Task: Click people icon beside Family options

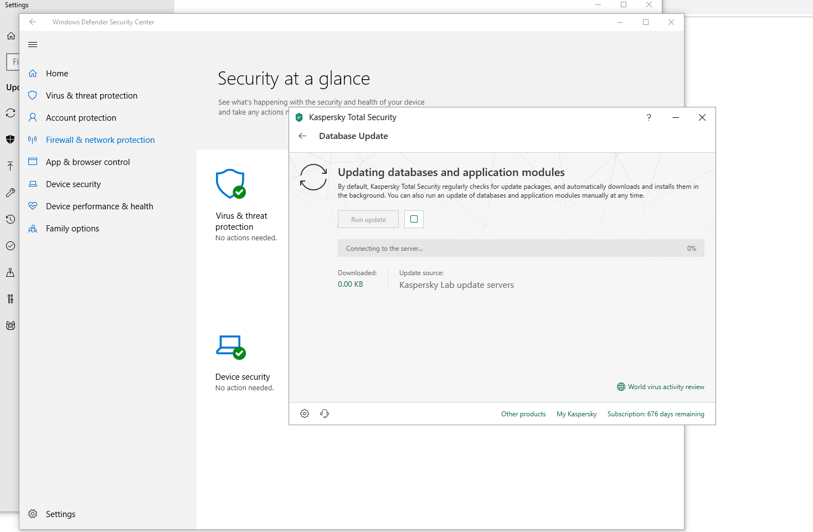Action: click(x=33, y=228)
